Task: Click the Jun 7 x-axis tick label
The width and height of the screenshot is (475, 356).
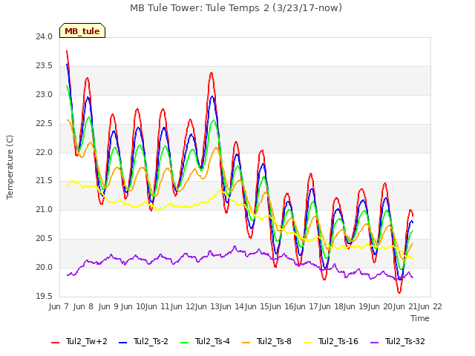Action: tap(59, 306)
